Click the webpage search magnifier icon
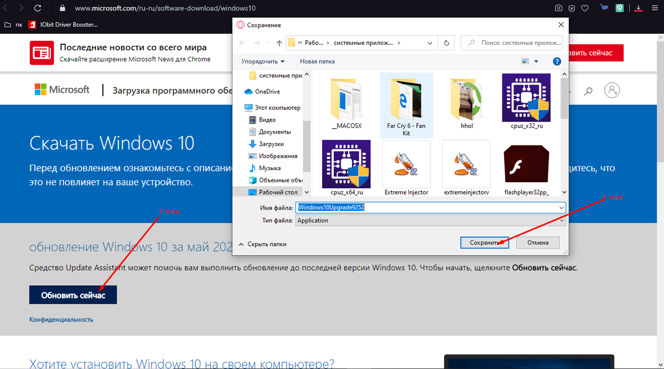 (x=589, y=91)
